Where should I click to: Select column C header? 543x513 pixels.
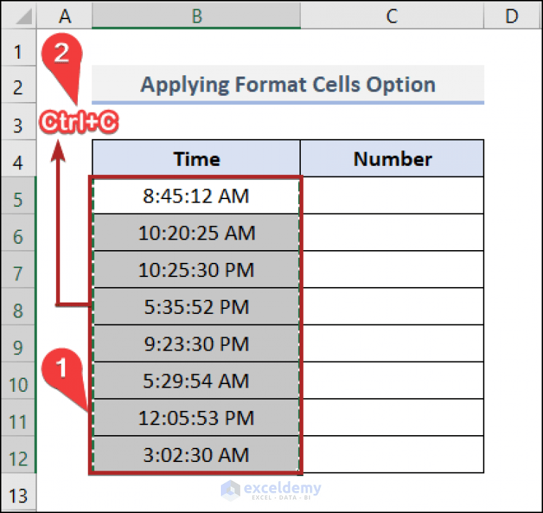pyautogui.click(x=392, y=16)
